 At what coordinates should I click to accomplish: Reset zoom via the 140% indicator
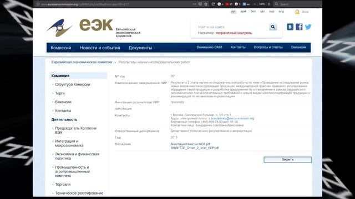click(262, 4)
